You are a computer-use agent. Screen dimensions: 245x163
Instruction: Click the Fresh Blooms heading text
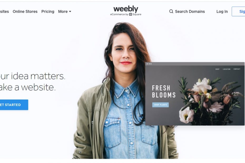[x=164, y=91]
